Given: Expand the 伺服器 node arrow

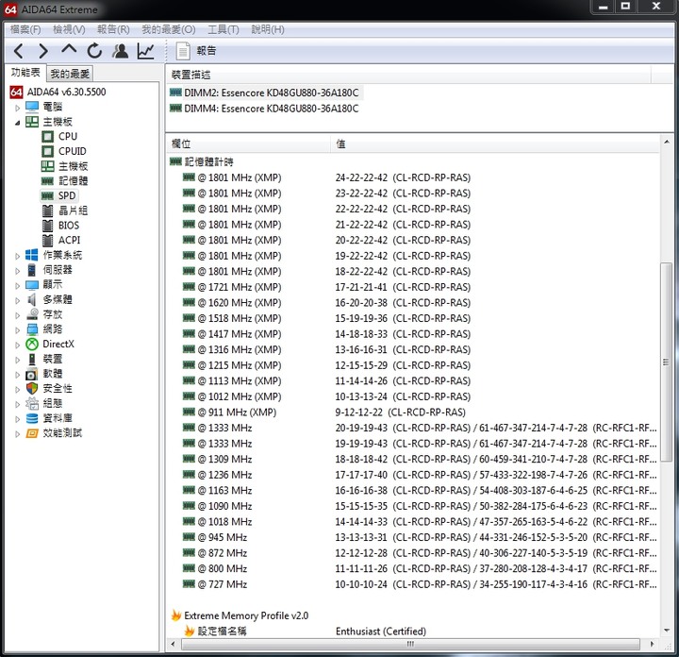Looking at the screenshot, I should click(x=17, y=270).
